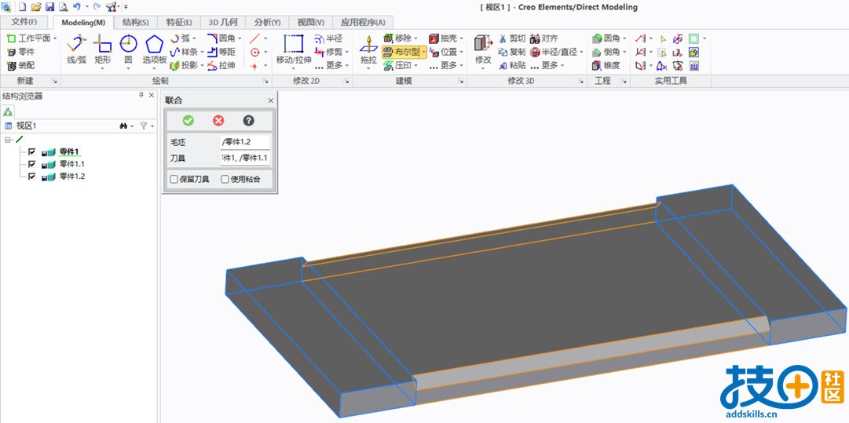Open the 圆角 sketch fillet dropdown in 绘制
Viewport: 849px width, 423px height.
239,38
